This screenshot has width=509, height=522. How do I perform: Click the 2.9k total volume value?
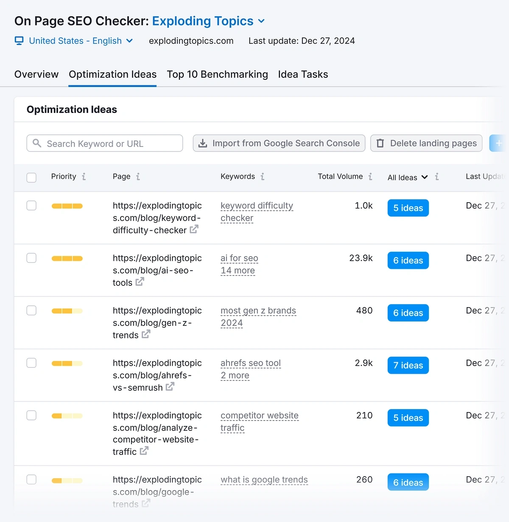click(x=364, y=363)
